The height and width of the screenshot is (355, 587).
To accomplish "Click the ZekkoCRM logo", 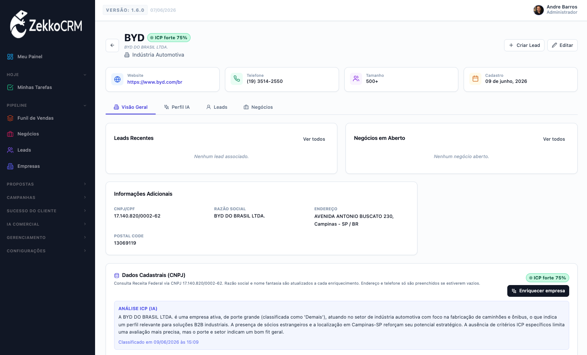I will tap(46, 24).
